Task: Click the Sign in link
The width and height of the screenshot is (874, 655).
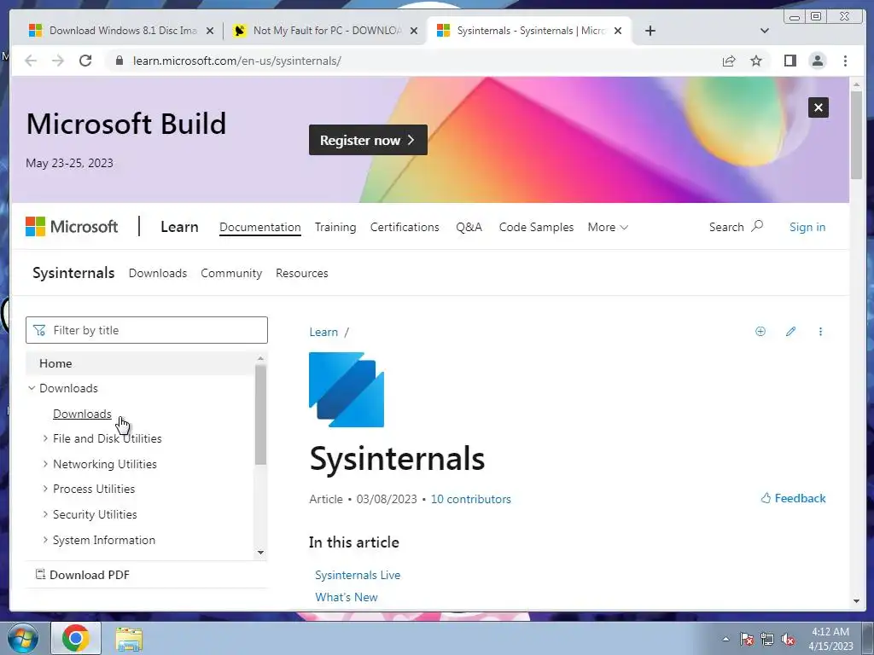Action: (807, 227)
